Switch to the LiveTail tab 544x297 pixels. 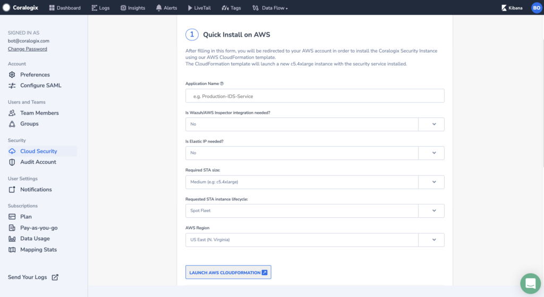coord(199,7)
